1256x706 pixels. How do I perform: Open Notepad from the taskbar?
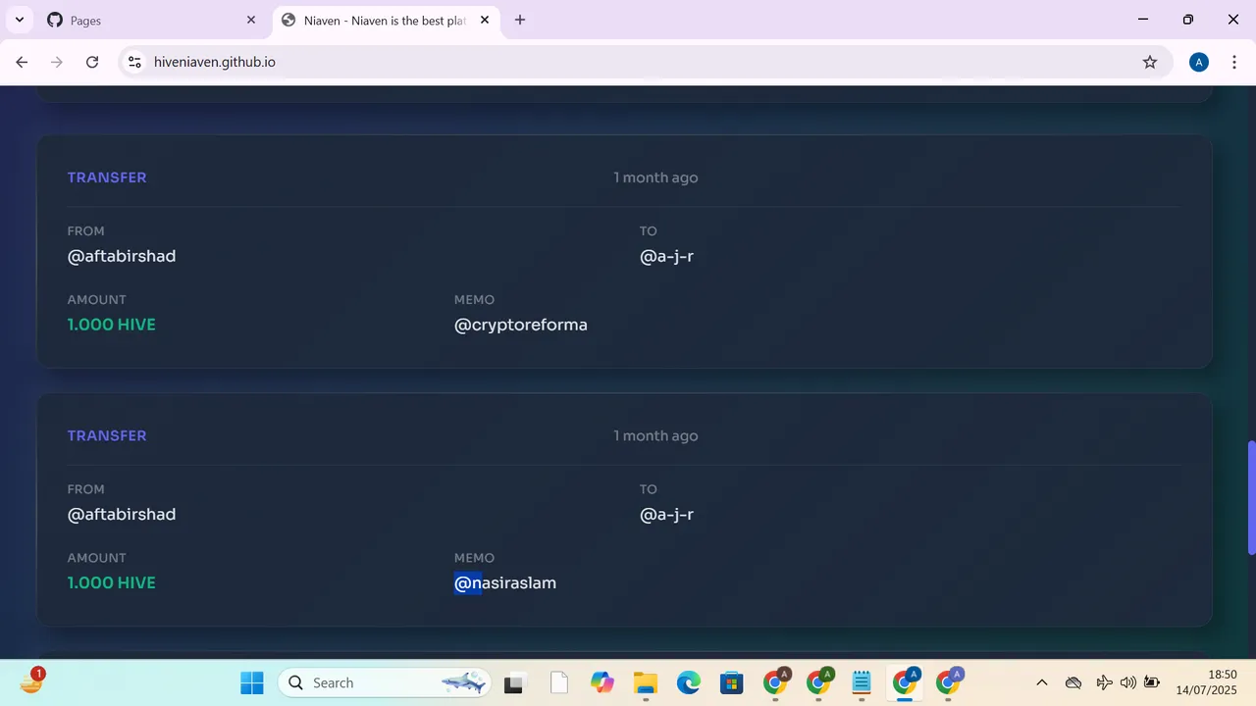[862, 682]
